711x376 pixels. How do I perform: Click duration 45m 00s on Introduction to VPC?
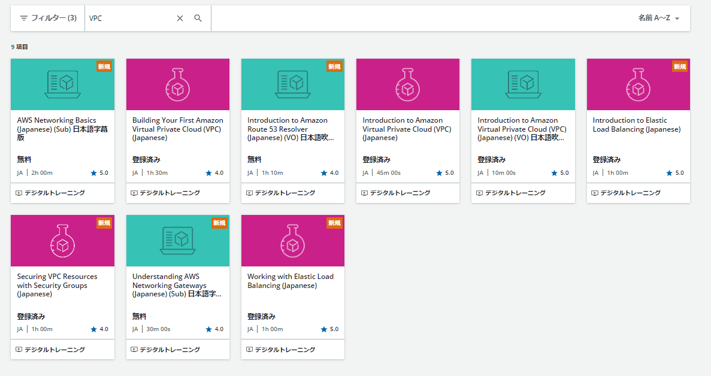click(x=389, y=172)
